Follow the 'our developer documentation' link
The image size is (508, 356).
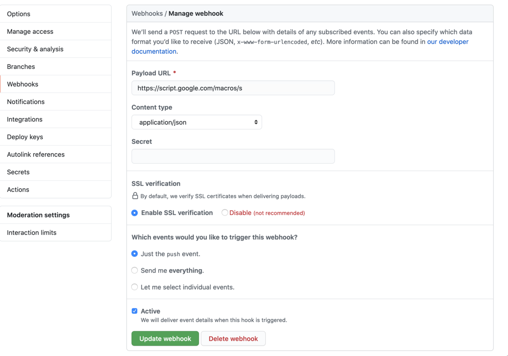(x=447, y=41)
